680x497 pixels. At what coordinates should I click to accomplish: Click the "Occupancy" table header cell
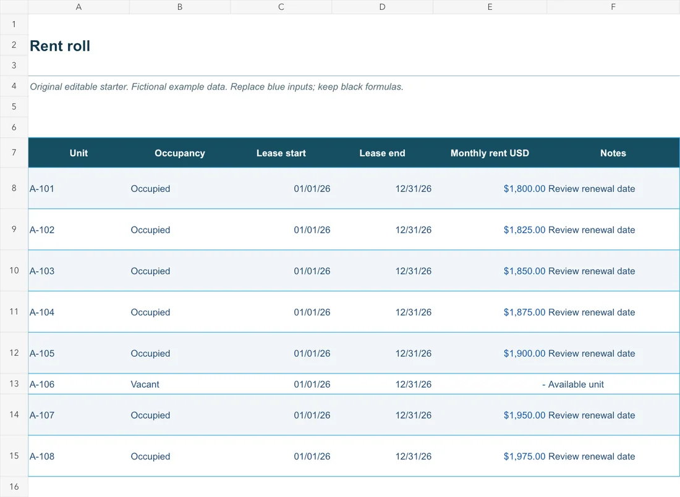click(x=180, y=153)
